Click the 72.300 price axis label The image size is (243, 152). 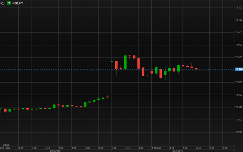[239, 120]
